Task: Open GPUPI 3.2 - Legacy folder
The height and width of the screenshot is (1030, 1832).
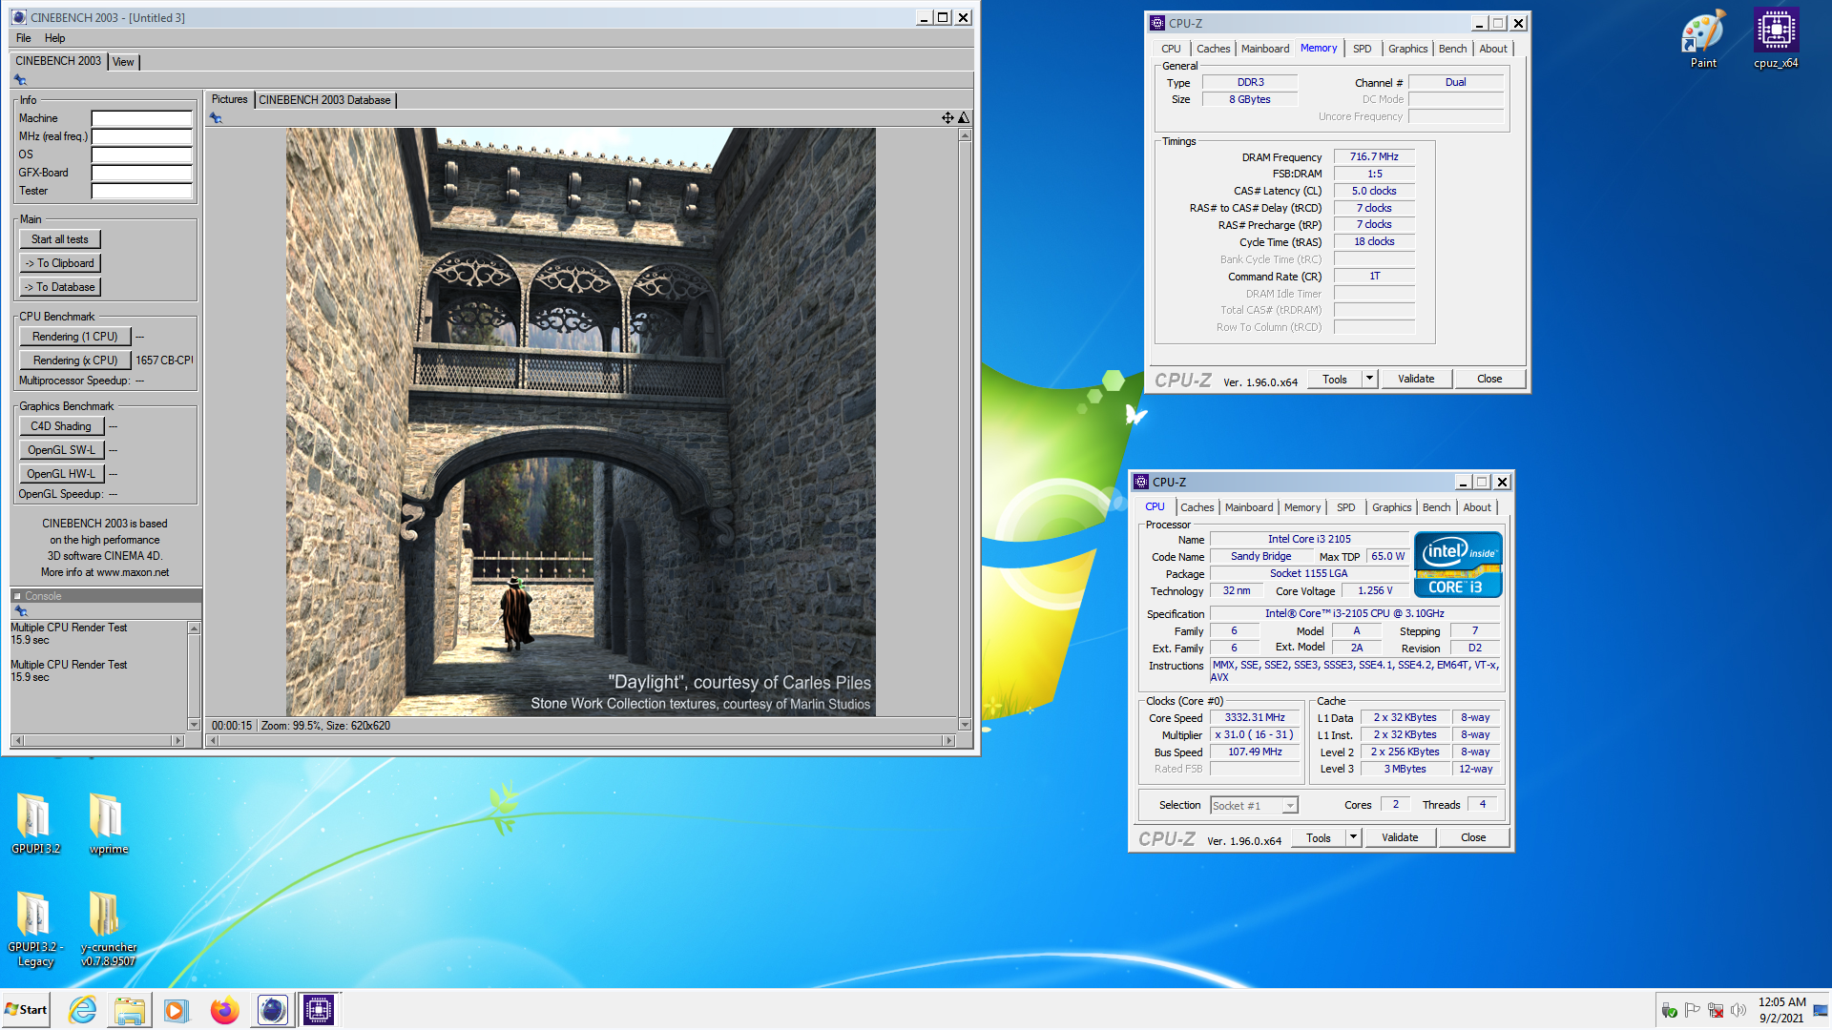Action: tap(35, 930)
